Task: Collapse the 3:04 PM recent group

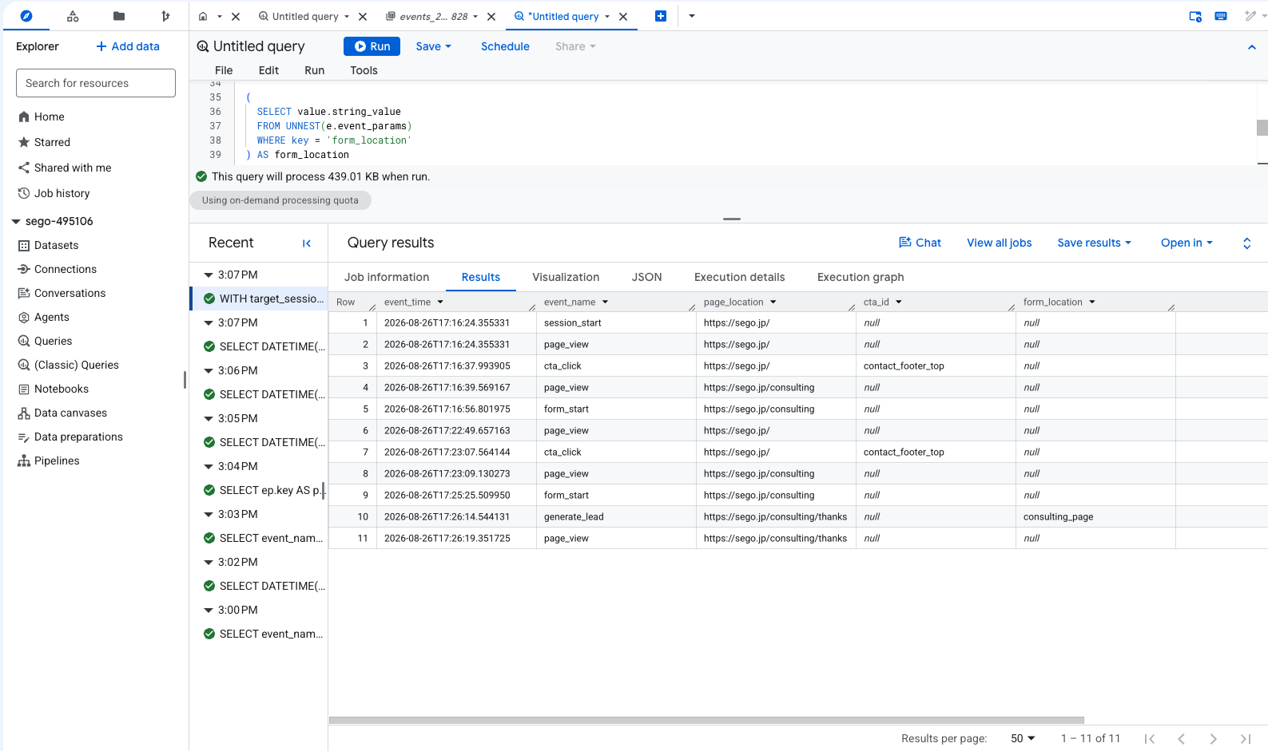Action: [209, 466]
